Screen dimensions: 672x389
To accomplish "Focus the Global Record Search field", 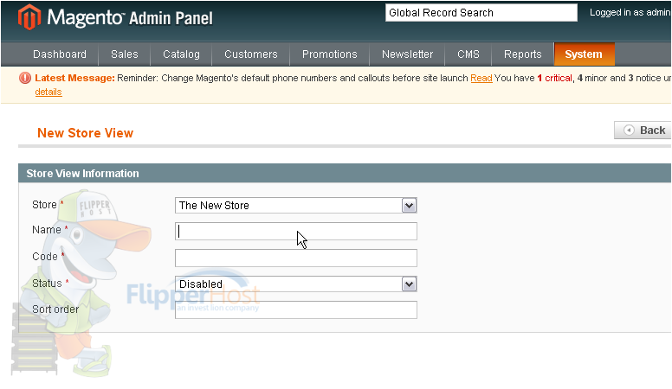I will coord(481,13).
